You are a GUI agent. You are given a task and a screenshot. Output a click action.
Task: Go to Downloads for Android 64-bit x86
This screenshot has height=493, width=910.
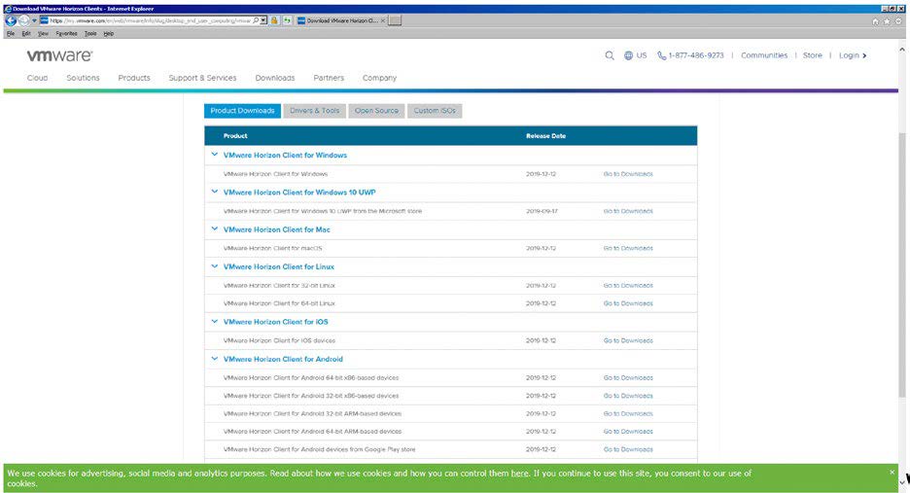click(628, 378)
